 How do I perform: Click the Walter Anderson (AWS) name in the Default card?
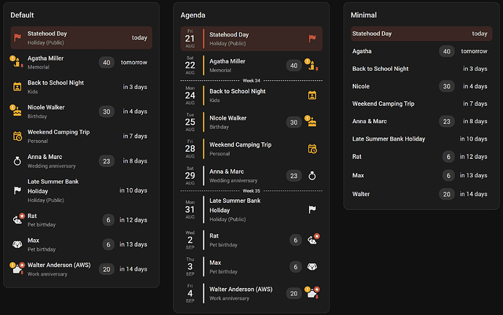(59, 265)
